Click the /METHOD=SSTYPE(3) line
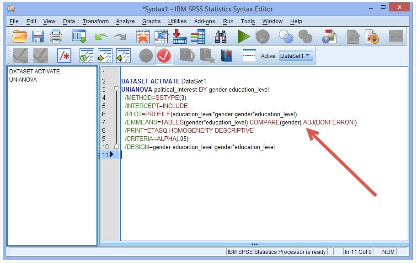 click(155, 98)
